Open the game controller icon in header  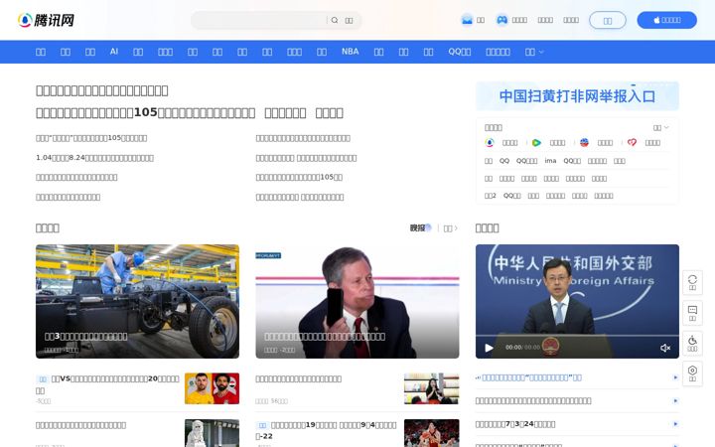point(501,20)
